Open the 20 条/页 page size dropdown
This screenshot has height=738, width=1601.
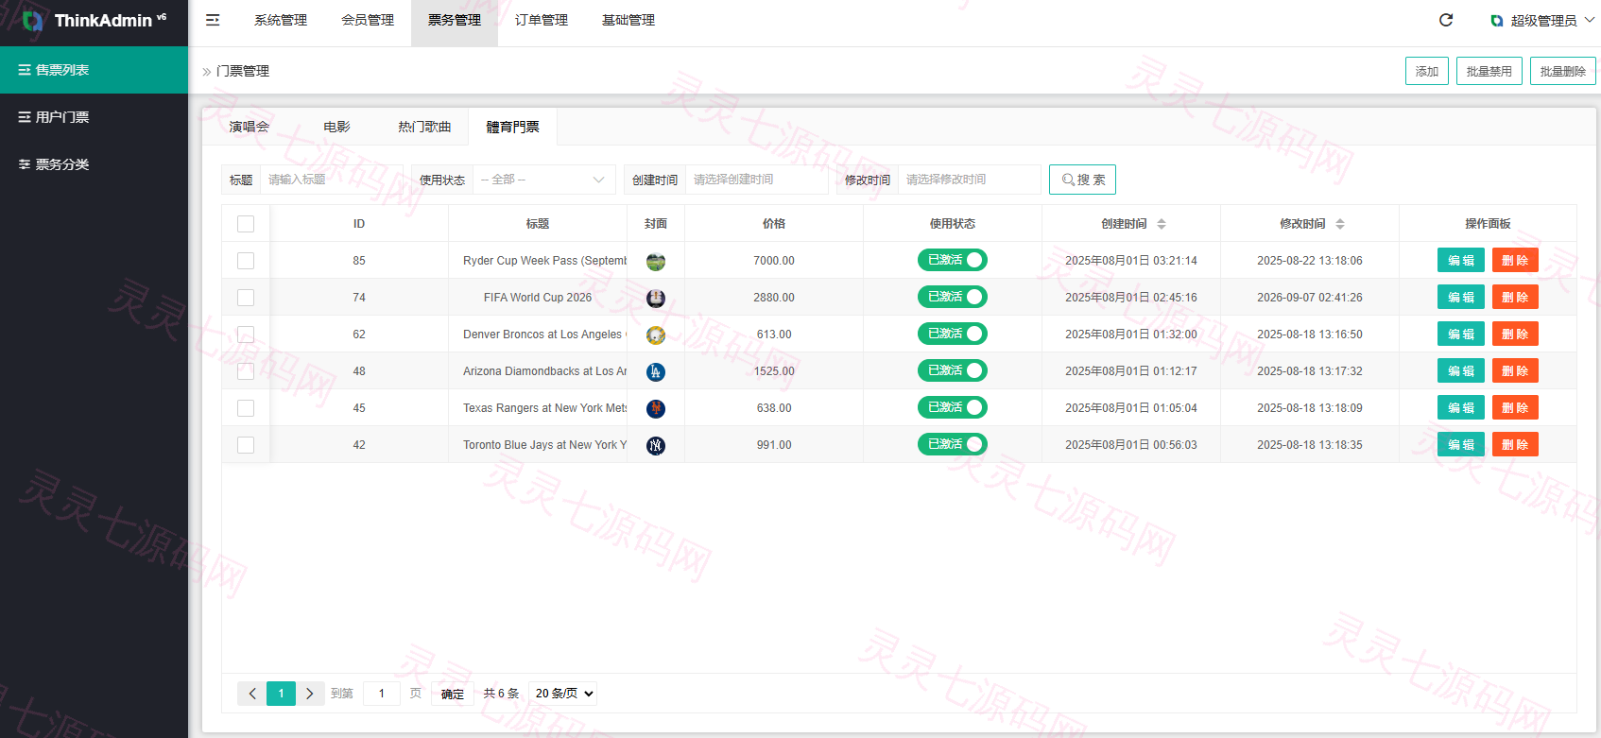(x=562, y=694)
